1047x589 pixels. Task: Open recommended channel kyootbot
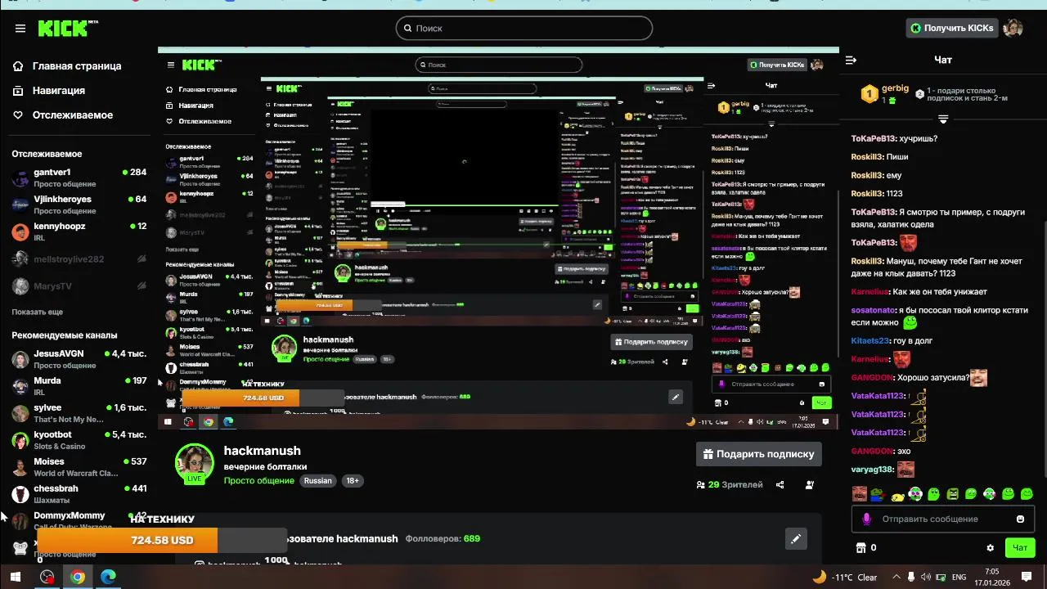(79, 440)
